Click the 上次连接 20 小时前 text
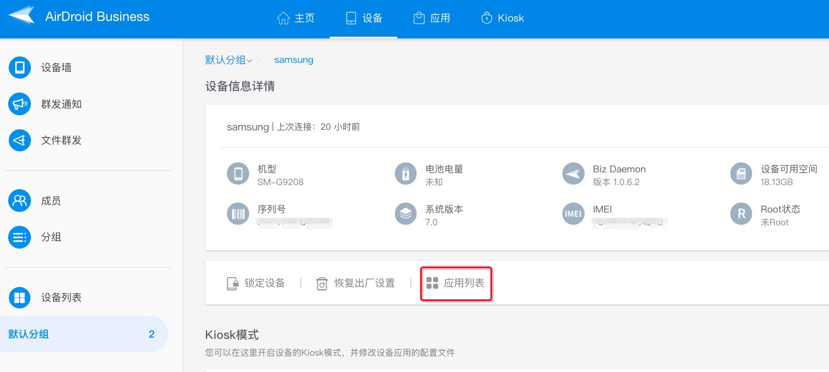The image size is (829, 372). point(318,127)
